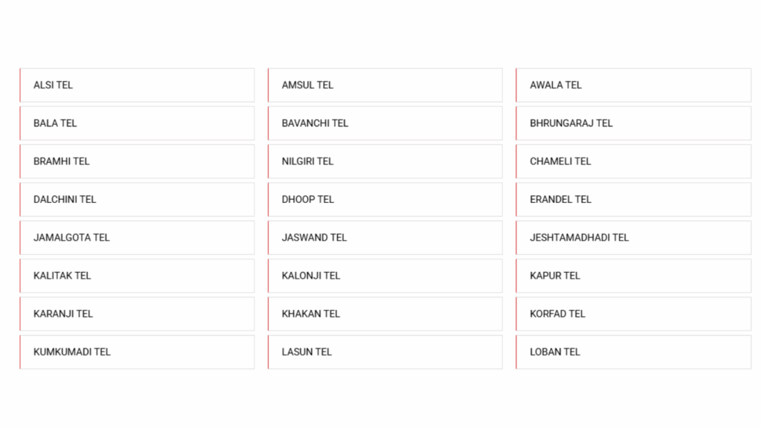This screenshot has width=762, height=428.
Task: Open the ALSI TEL item
Action: point(137,85)
